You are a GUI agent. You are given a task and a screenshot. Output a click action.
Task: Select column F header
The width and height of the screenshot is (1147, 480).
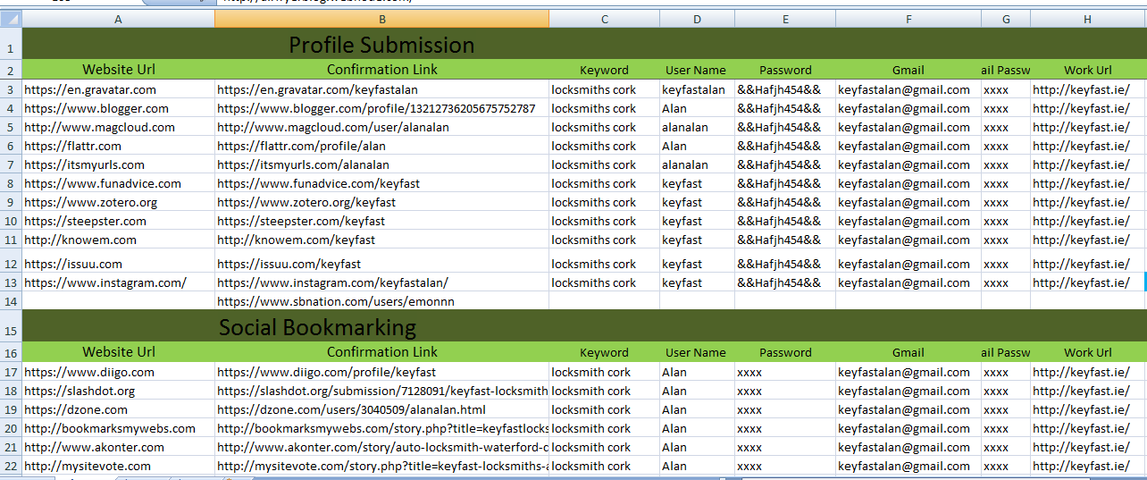point(908,19)
